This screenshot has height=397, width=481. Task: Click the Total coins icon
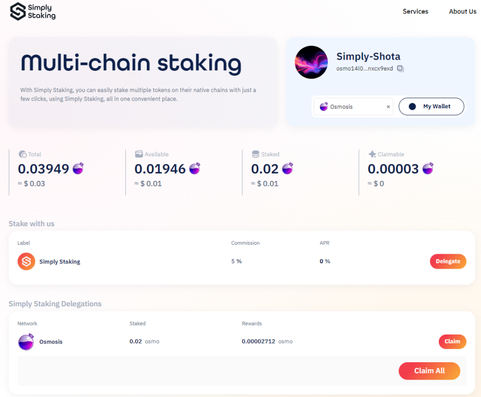pos(22,154)
